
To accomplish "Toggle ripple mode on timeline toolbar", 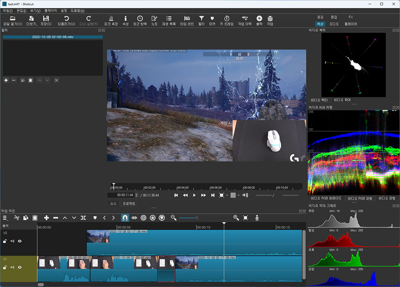I will [x=143, y=218].
